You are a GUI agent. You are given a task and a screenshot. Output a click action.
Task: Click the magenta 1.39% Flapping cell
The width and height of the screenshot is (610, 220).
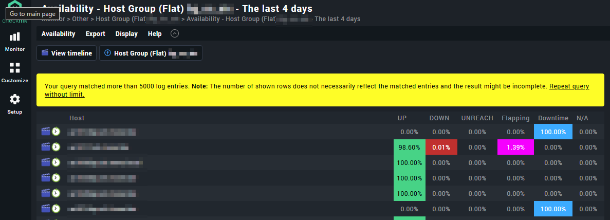(x=515, y=148)
